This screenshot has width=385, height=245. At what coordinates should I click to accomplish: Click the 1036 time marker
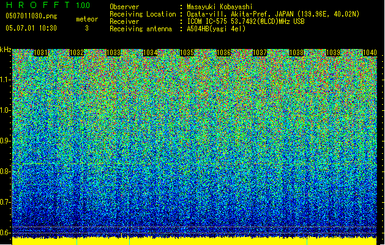click(223, 53)
